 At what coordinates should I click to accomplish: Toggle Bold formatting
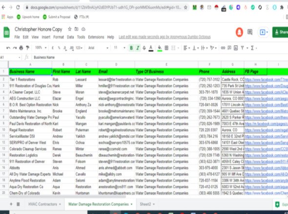click(131, 48)
